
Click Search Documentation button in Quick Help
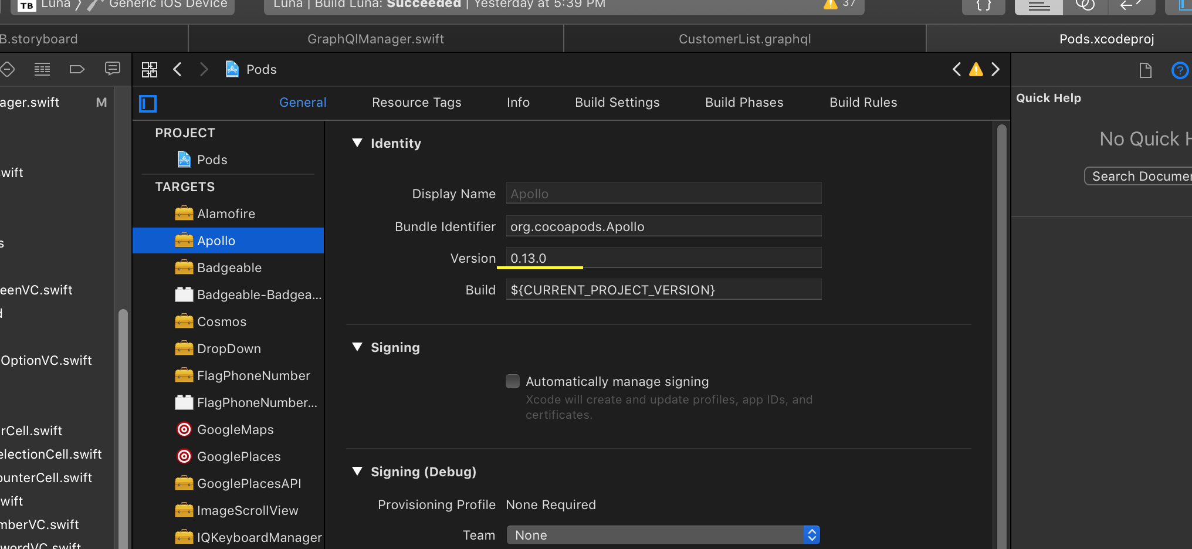(x=1138, y=176)
